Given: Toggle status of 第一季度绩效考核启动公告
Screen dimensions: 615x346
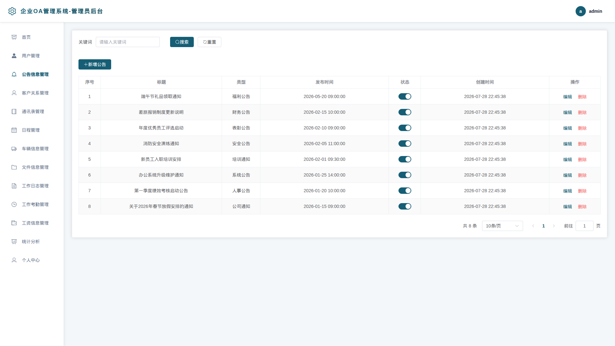Looking at the screenshot, I should (x=405, y=191).
